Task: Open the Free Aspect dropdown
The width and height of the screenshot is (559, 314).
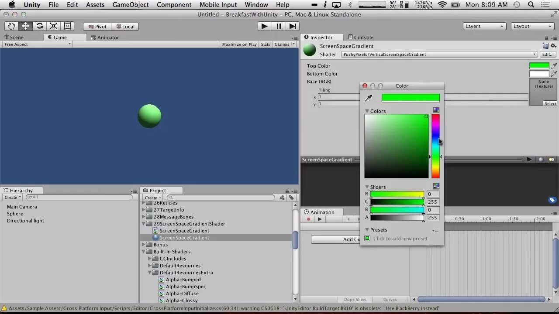Action: pos(37,44)
